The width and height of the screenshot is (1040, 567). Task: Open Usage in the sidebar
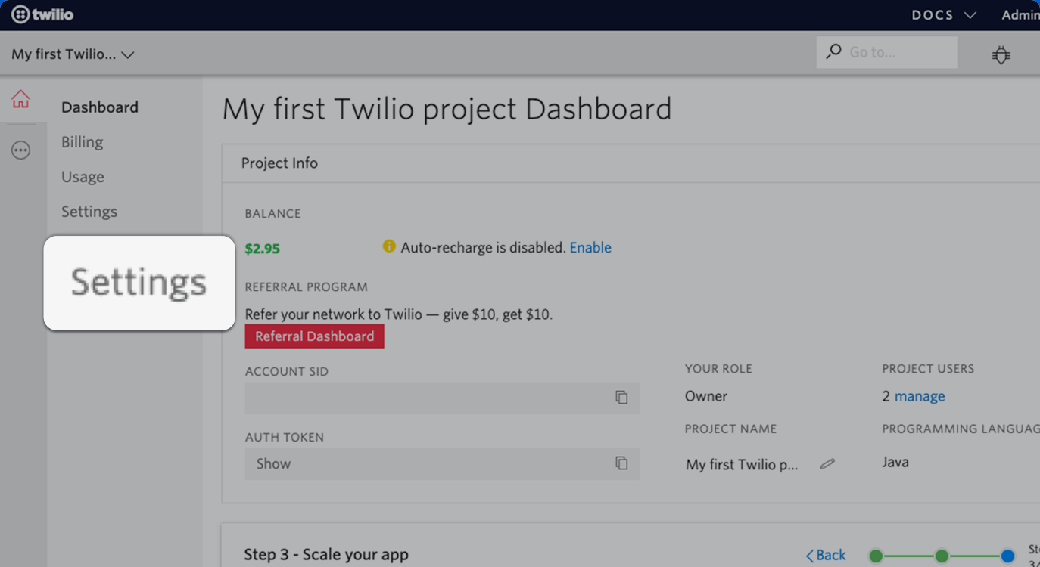coord(83,177)
